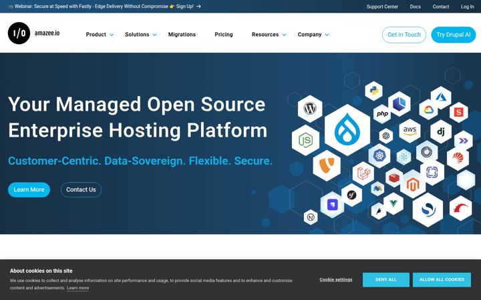Click the TYPO3 orange logo hexagon

coord(327,165)
